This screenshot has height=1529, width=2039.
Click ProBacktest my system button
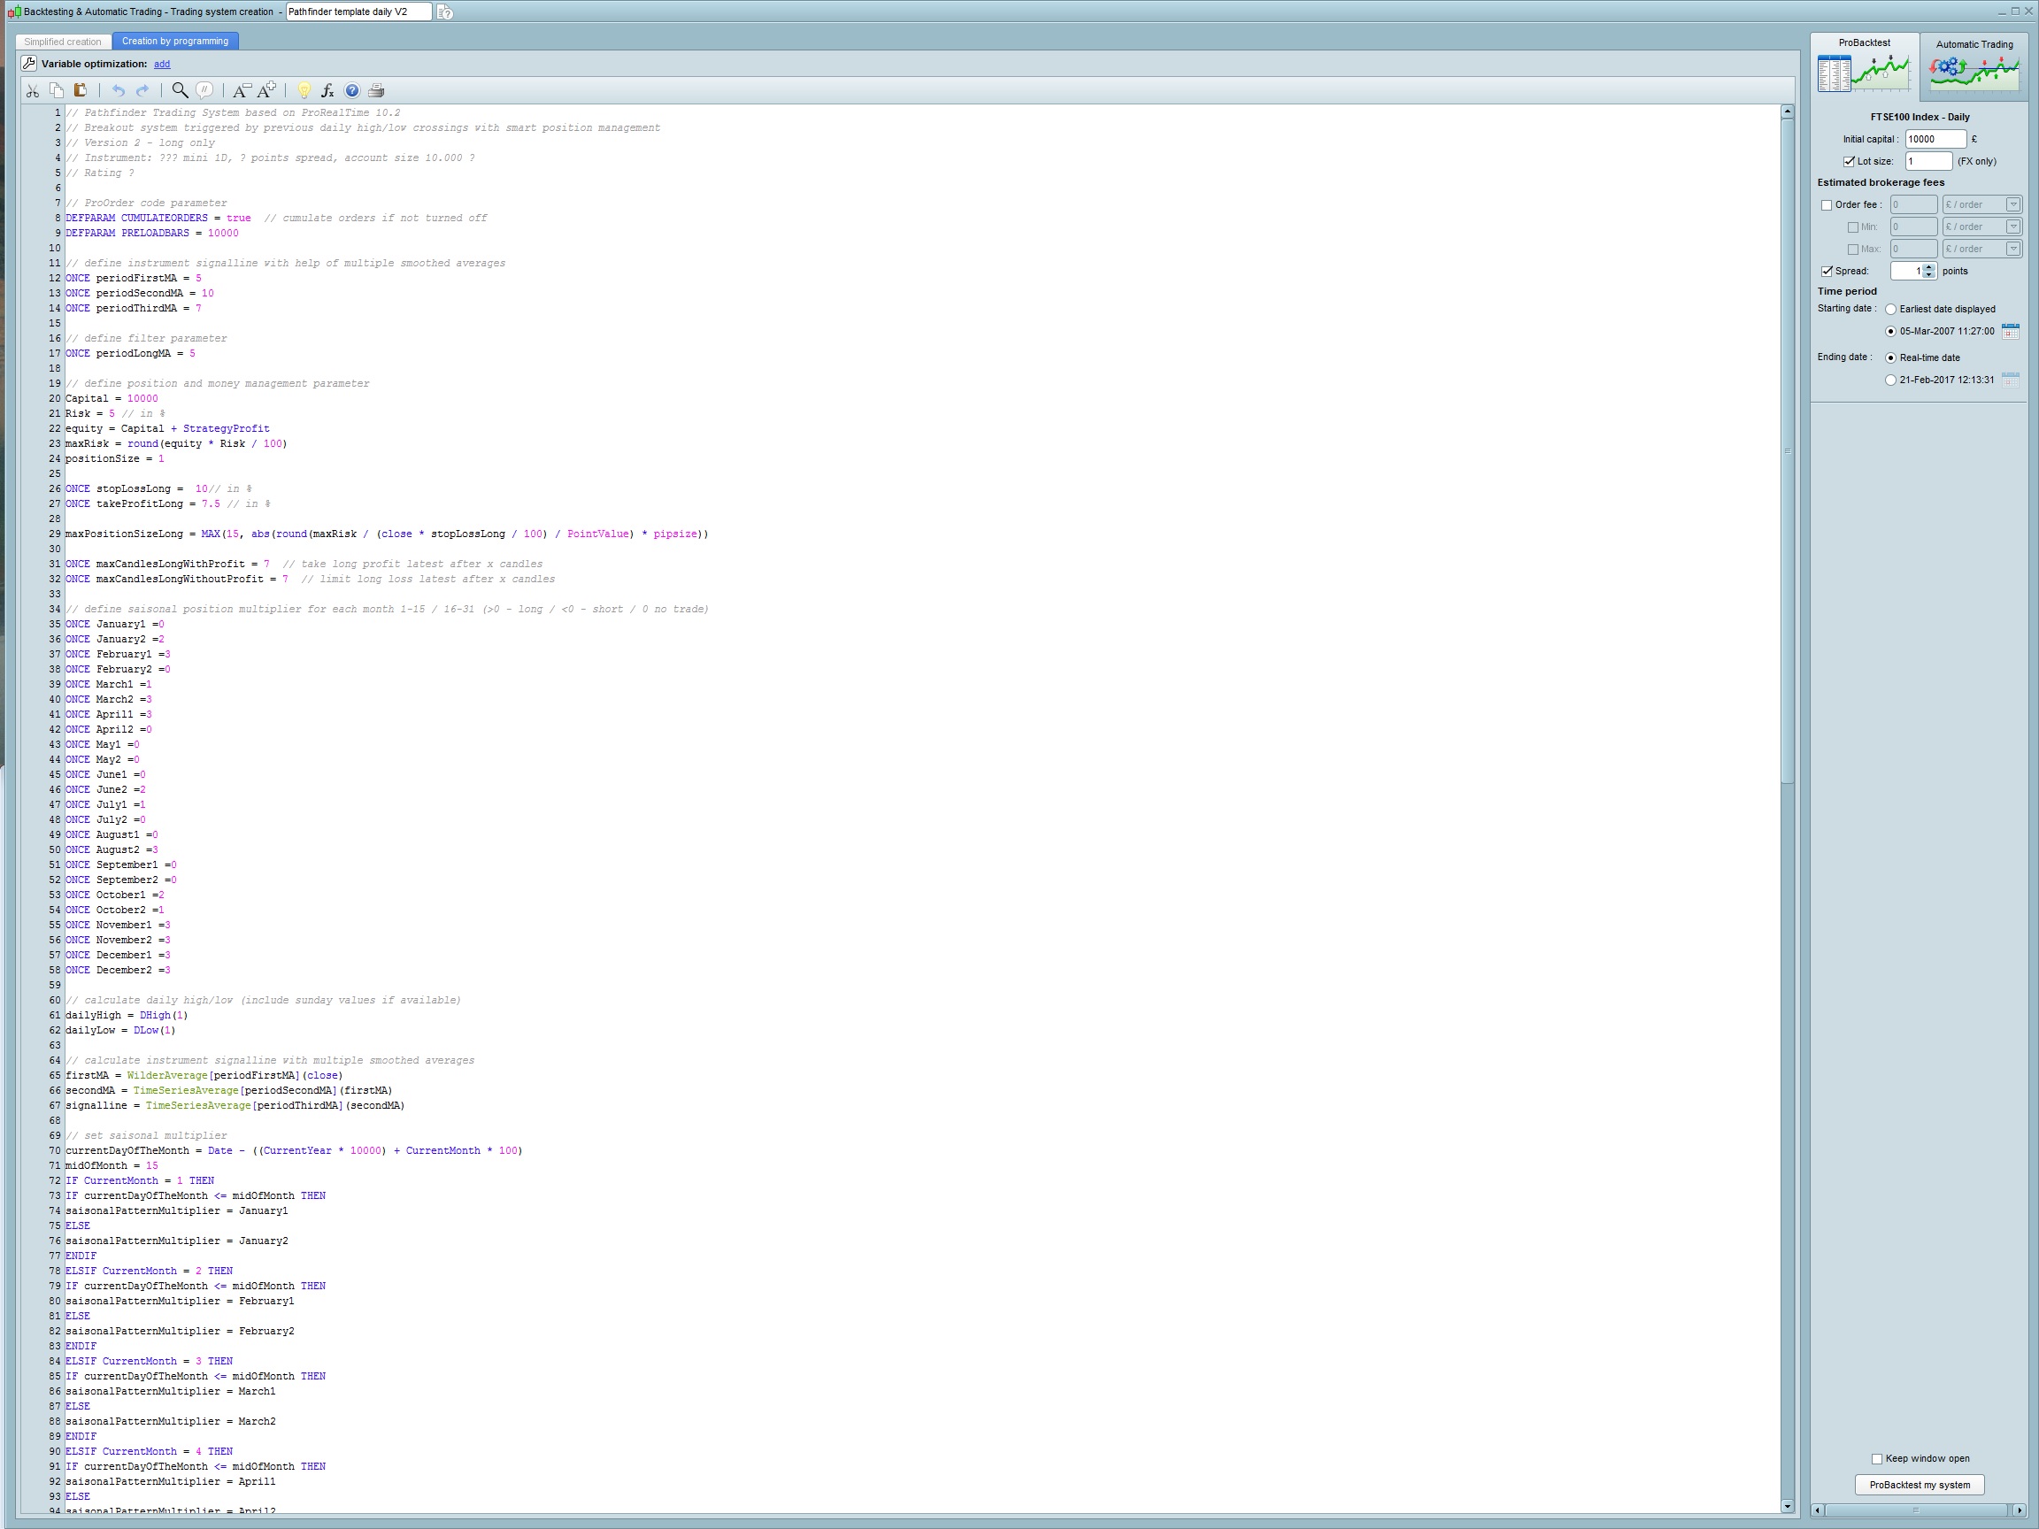tap(1920, 1485)
